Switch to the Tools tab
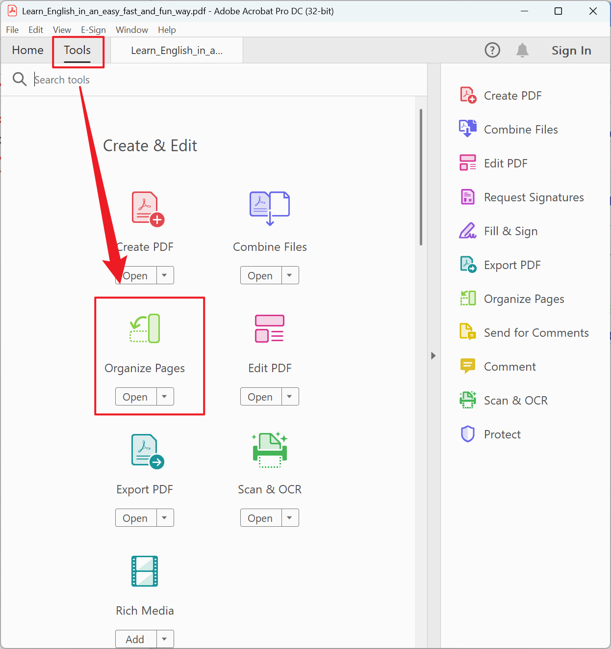The width and height of the screenshot is (611, 649). point(77,50)
